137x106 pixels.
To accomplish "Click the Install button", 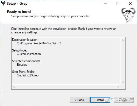I will (x=100, y=100).
